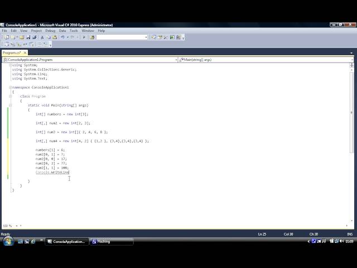This screenshot has height=268, width=357.
Task: Open the Add New Item dropdown arrow
Action: coord(17,37)
